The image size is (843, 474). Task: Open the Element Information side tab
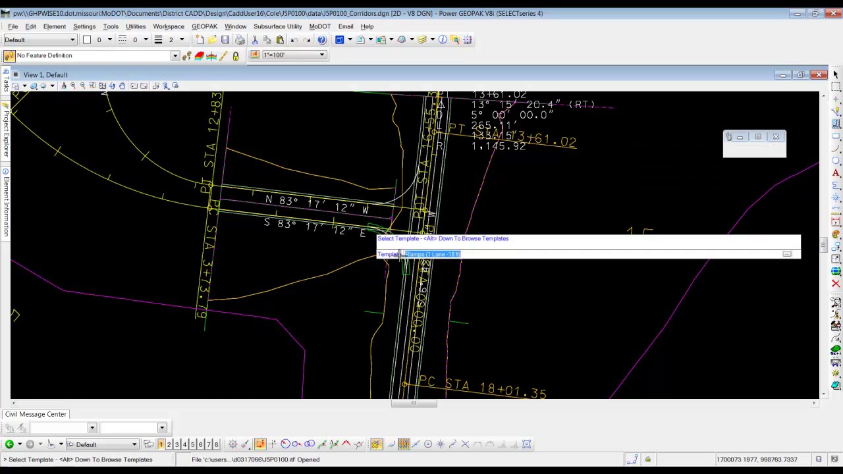(5, 203)
